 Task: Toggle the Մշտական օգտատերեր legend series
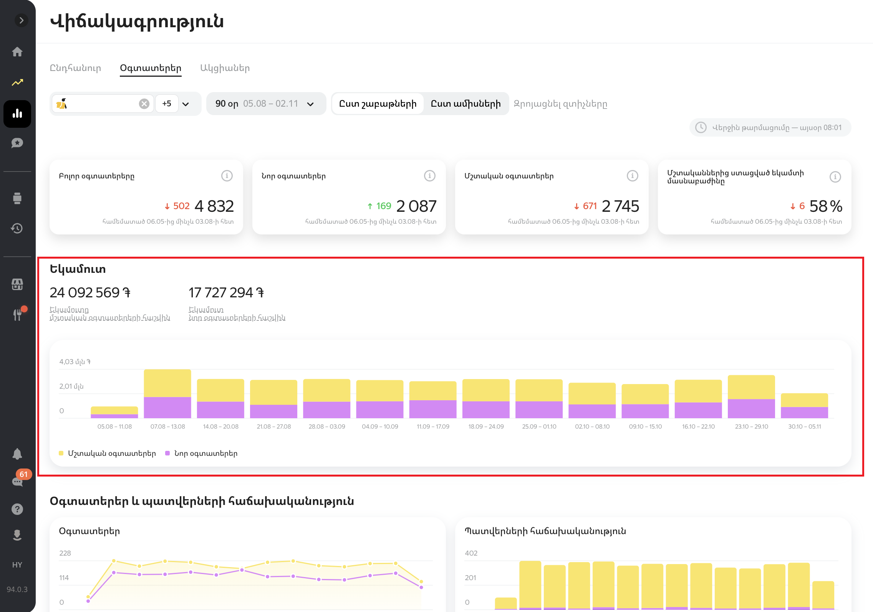(108, 453)
